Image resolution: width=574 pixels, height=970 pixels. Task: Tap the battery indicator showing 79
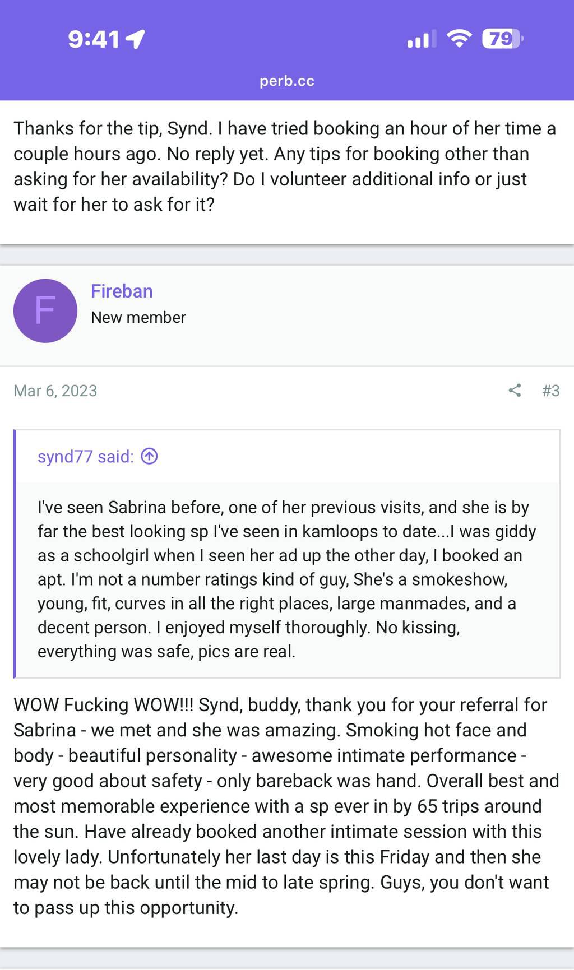click(x=502, y=39)
